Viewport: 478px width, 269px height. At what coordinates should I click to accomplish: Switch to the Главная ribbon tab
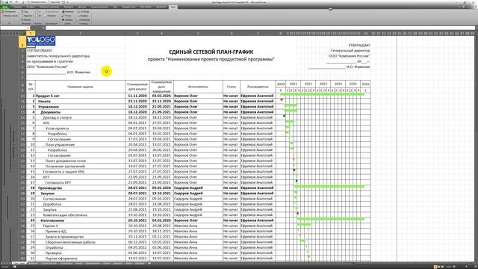tap(17, 7)
